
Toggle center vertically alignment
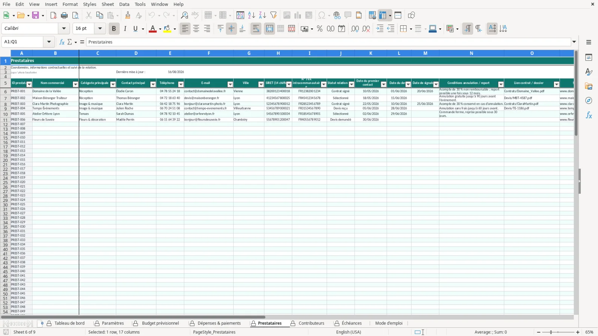pos(231,29)
